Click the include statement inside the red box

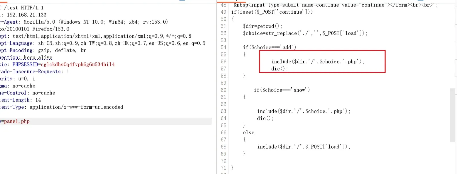tap(318, 62)
